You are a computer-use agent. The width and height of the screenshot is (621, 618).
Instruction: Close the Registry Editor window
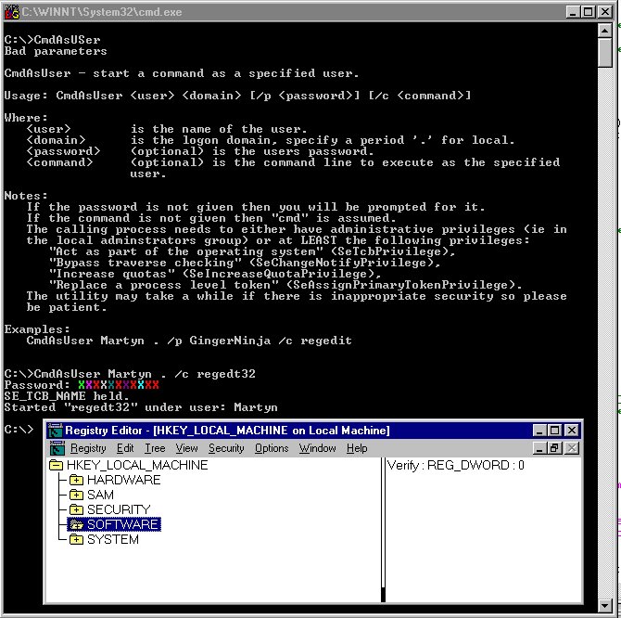click(x=572, y=431)
